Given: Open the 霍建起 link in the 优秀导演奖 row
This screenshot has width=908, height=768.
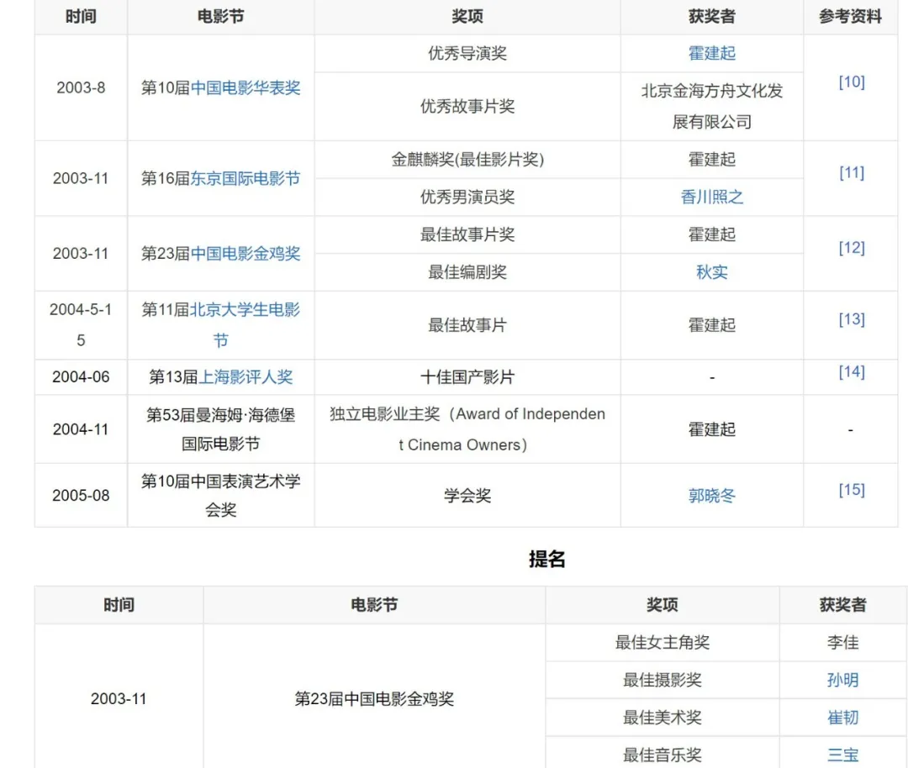Looking at the screenshot, I should (x=712, y=53).
